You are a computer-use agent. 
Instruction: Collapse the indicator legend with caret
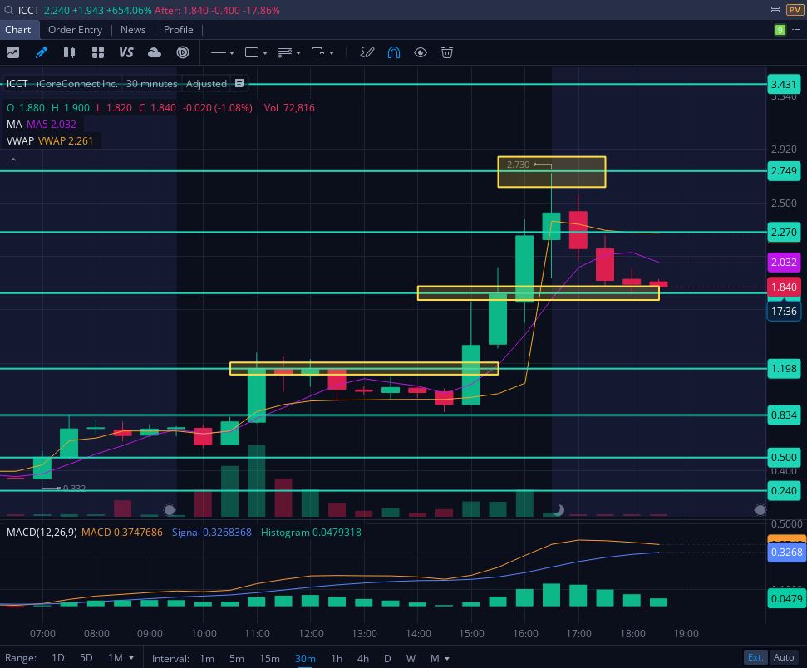(13, 160)
